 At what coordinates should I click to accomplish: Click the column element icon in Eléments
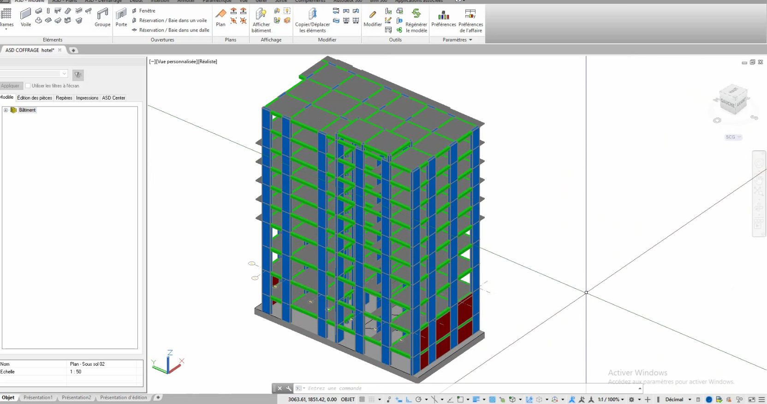click(48, 11)
